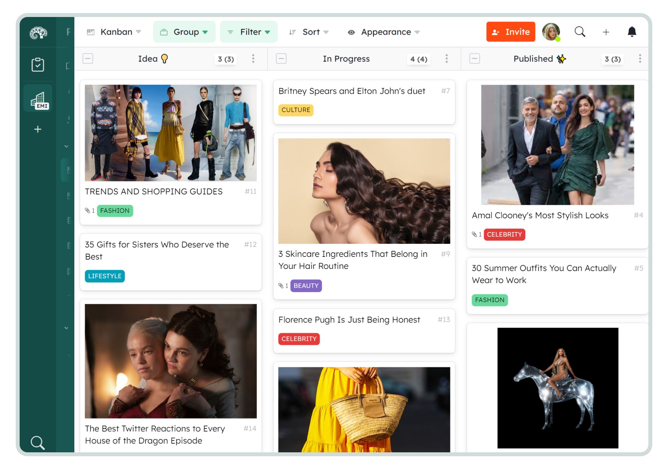
Task: Click attachment icon on Trends and Shopping Guides card
Action: tap(87, 210)
